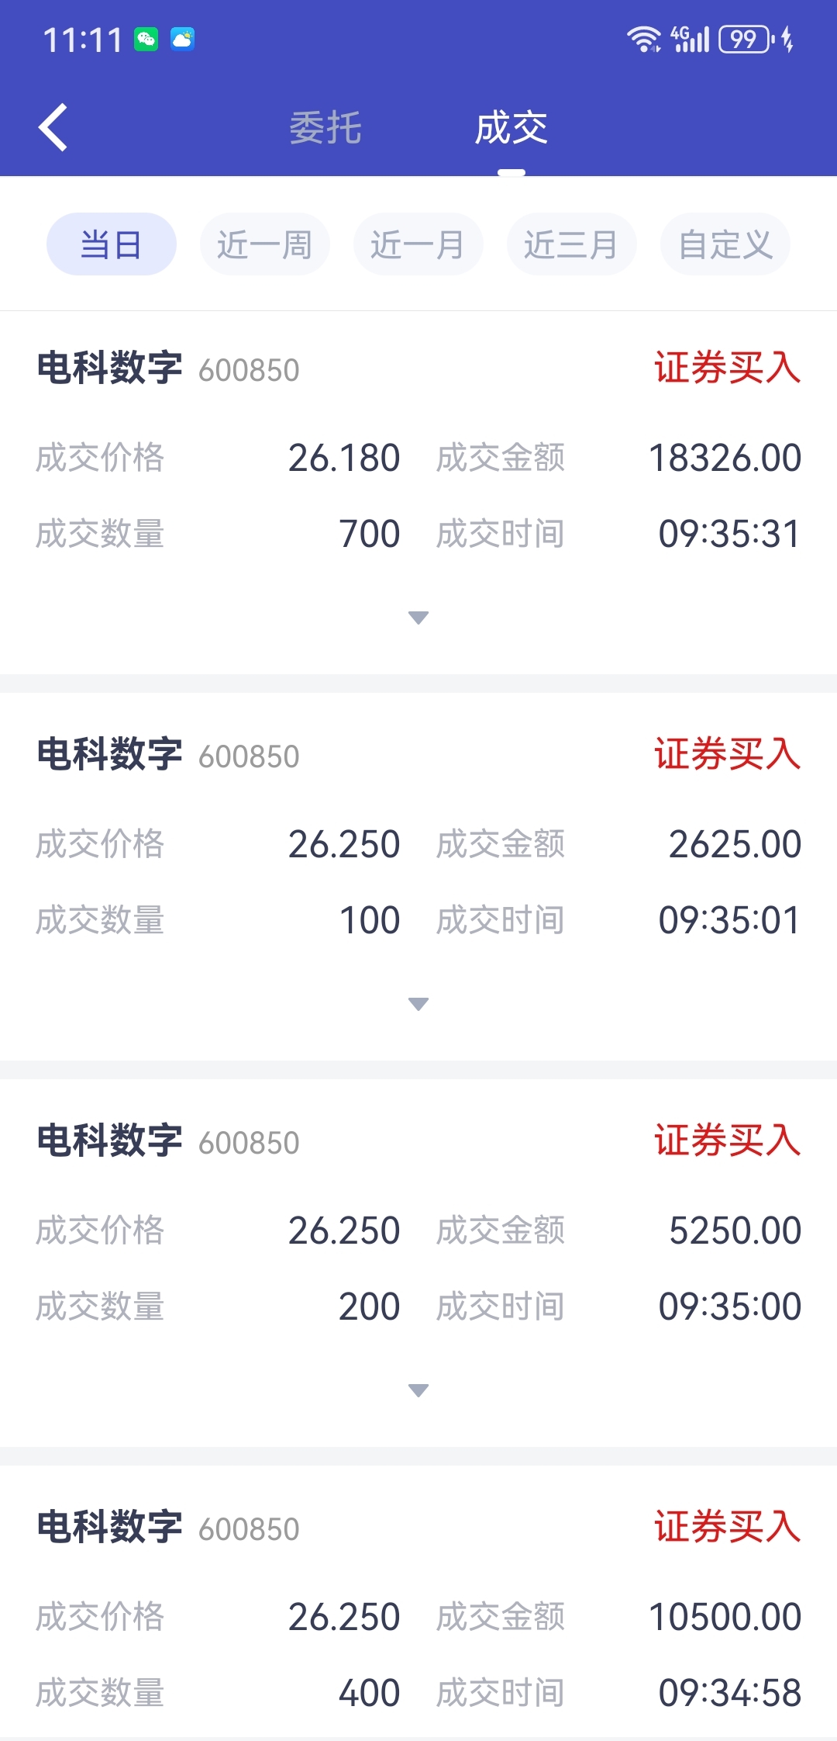Tap the WeChat notification icon in status bar
The image size is (837, 1741).
coord(146,39)
